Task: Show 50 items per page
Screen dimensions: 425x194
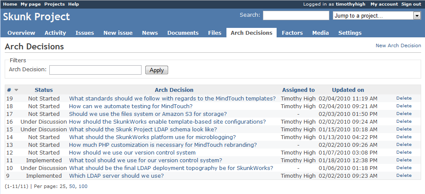Action: tap(72, 186)
